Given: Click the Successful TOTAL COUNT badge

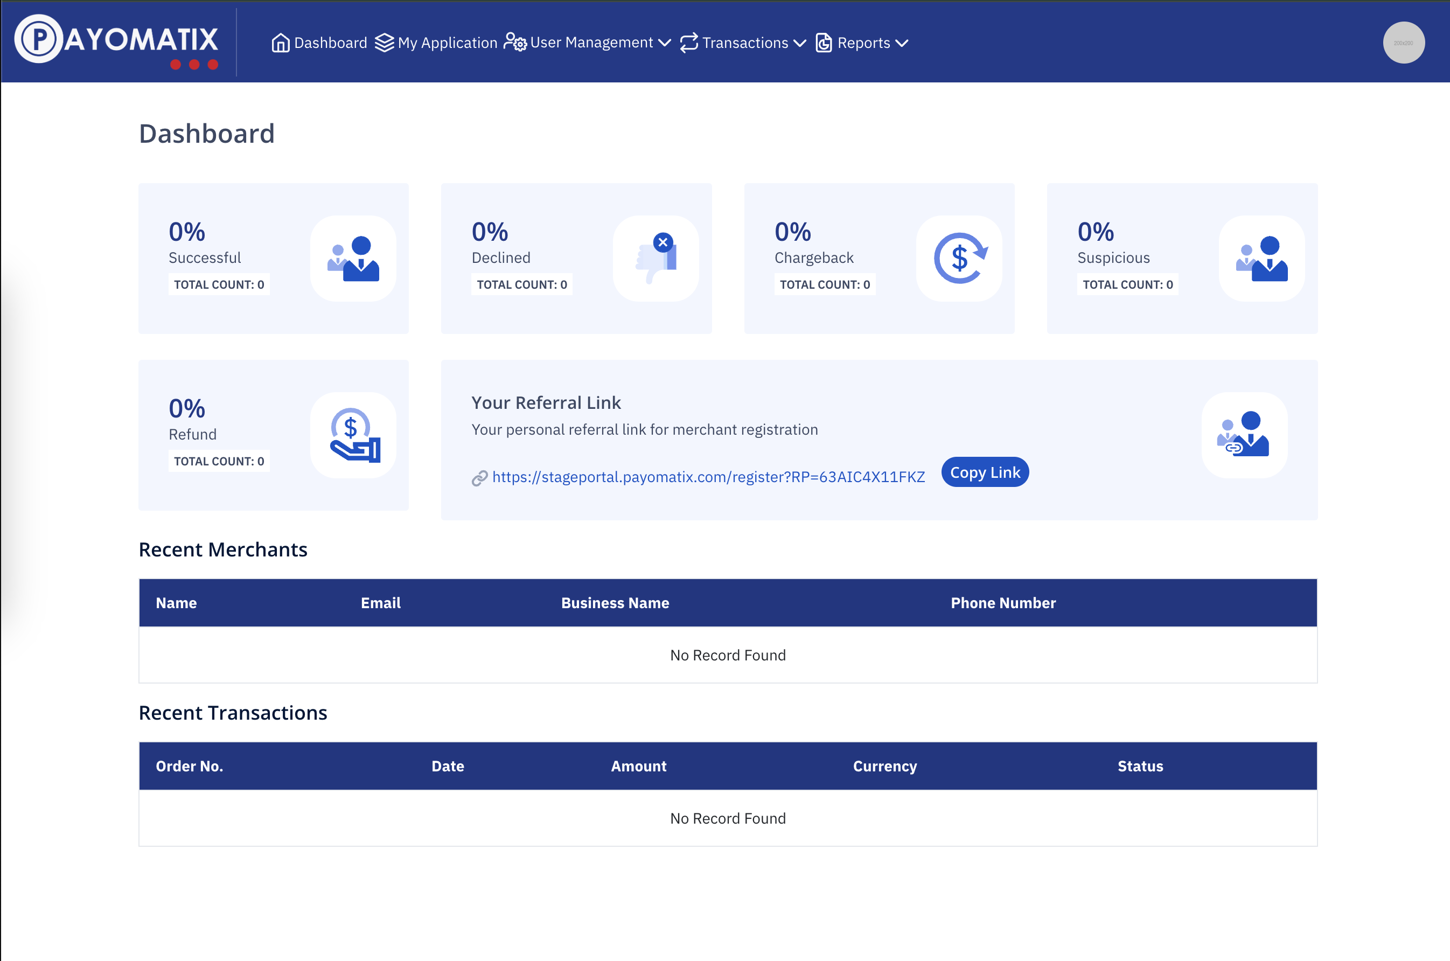Looking at the screenshot, I should [x=219, y=284].
